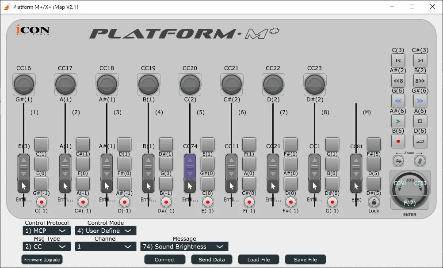Click the Send Data button

tap(212, 260)
